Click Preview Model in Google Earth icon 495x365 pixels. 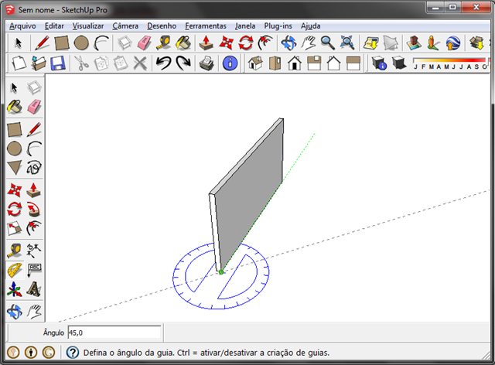[x=453, y=43]
